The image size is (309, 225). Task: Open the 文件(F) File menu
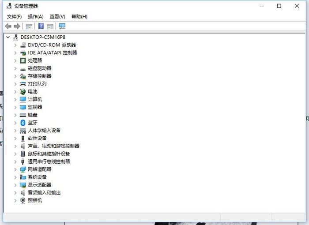14,17
